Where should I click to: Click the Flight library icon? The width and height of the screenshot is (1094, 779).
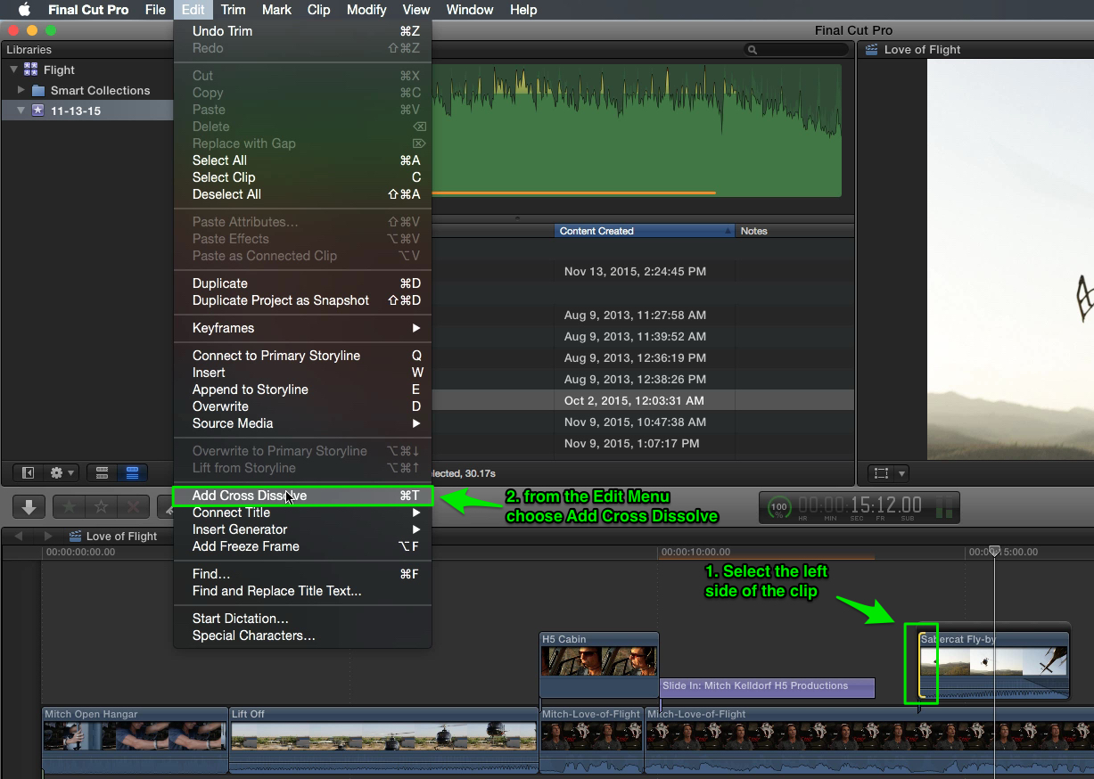[x=31, y=70]
